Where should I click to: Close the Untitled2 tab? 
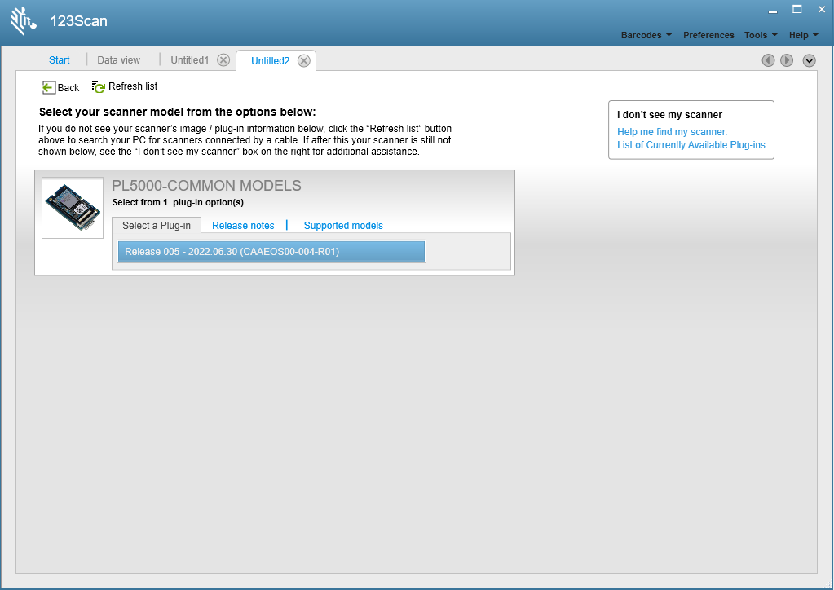[x=304, y=61]
